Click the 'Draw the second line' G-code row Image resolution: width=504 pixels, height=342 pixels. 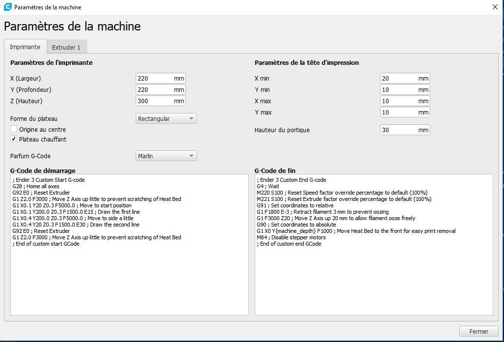point(76,225)
